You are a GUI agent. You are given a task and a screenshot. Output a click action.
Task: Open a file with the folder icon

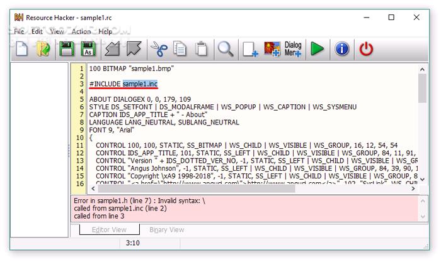[43, 49]
